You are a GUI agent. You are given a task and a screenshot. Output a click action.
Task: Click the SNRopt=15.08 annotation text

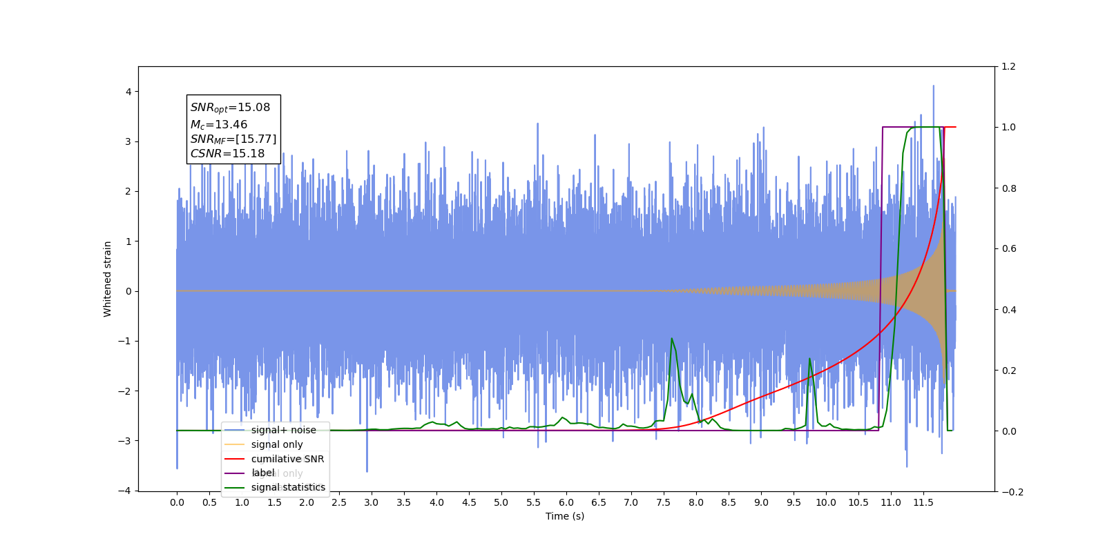point(230,108)
